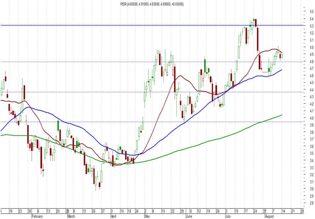Select the 4.5 price axis label

[x=311, y=83]
